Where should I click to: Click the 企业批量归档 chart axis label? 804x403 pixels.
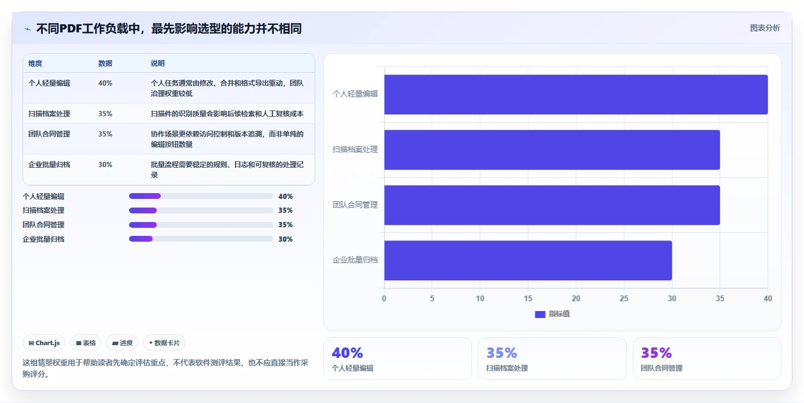pos(355,260)
